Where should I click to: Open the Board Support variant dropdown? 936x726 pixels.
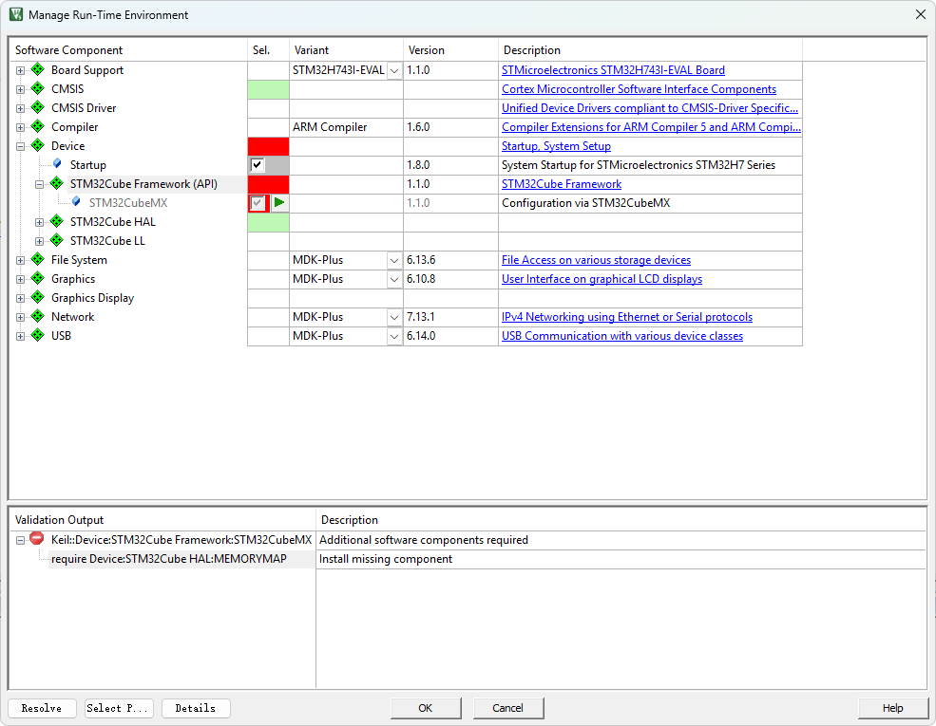tap(394, 70)
